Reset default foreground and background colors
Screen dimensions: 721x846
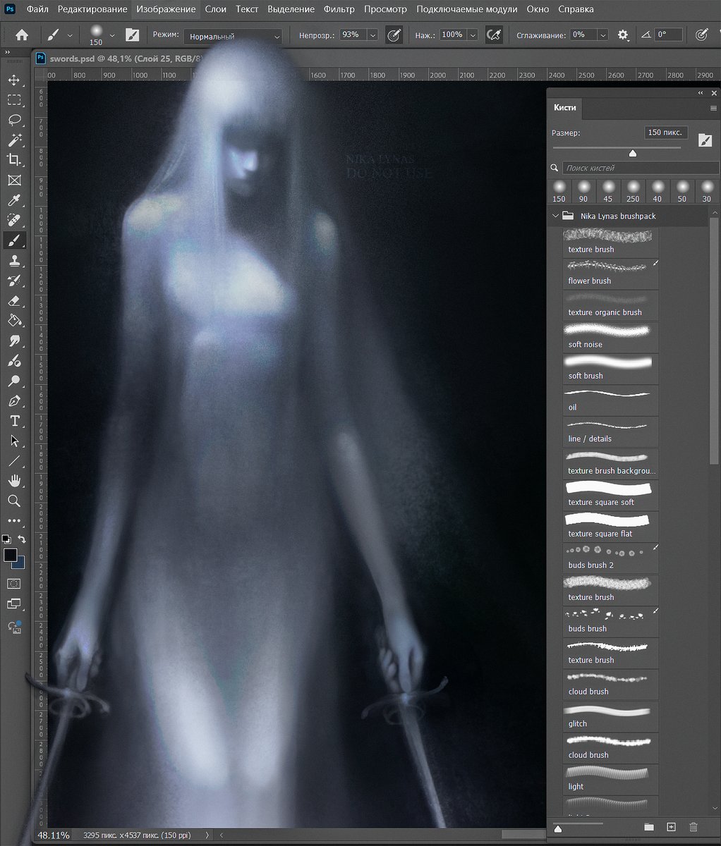(6, 539)
